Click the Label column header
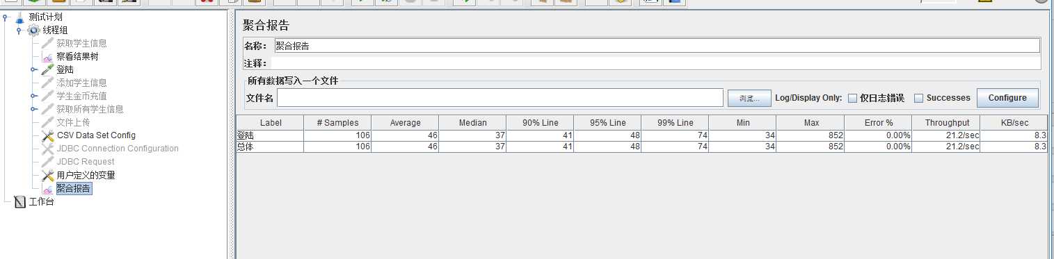1054x259 pixels. pyautogui.click(x=270, y=122)
